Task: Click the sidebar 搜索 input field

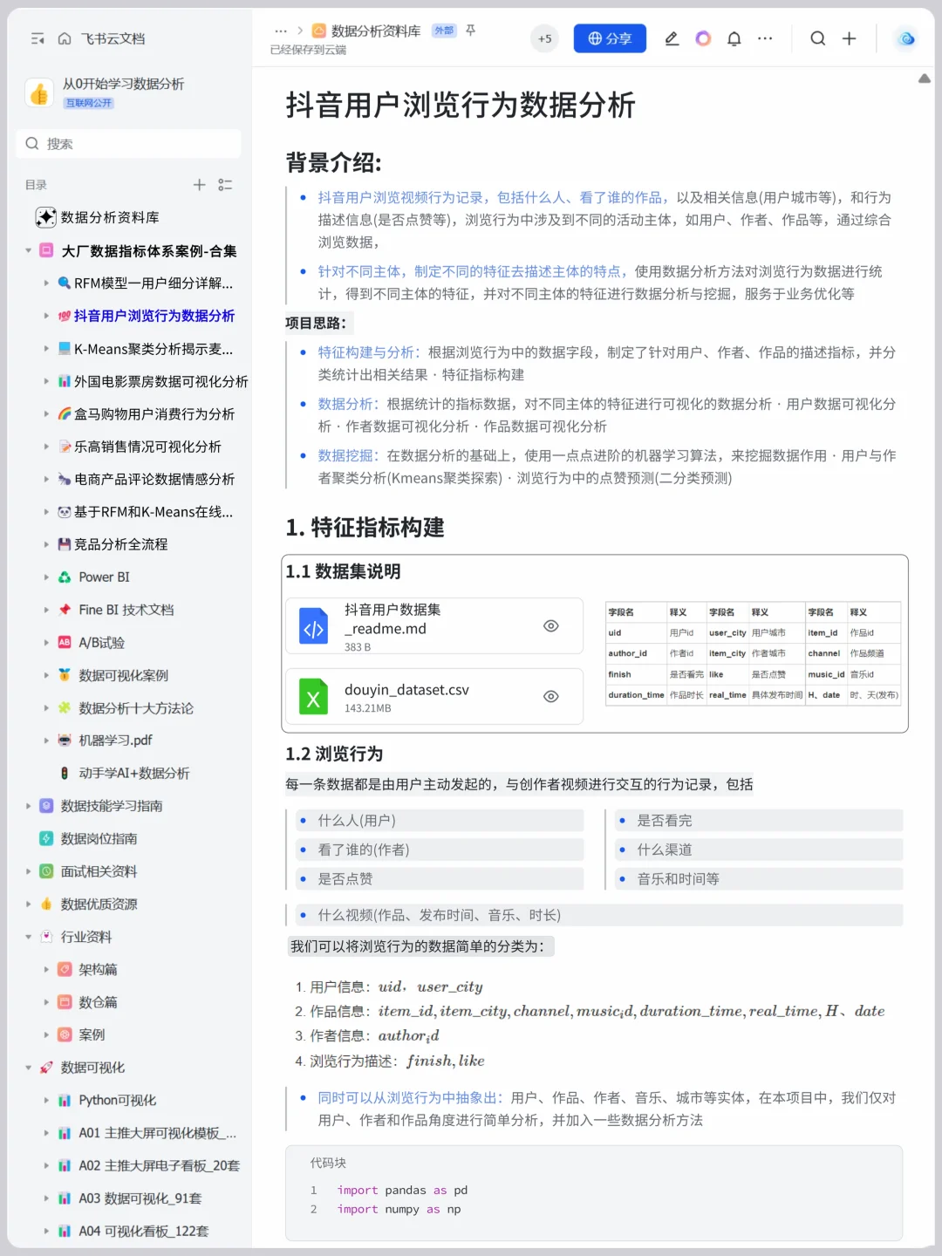Action: pyautogui.click(x=128, y=144)
